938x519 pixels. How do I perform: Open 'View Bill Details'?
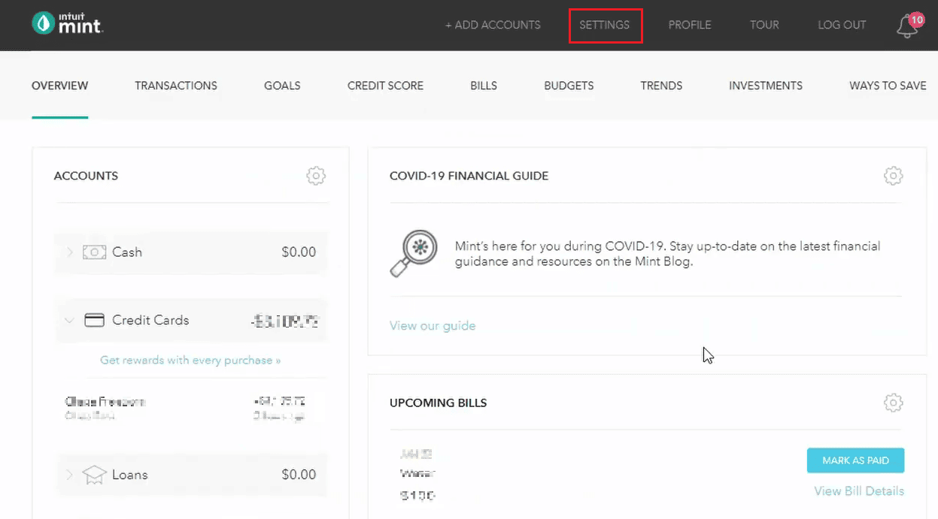tap(859, 490)
